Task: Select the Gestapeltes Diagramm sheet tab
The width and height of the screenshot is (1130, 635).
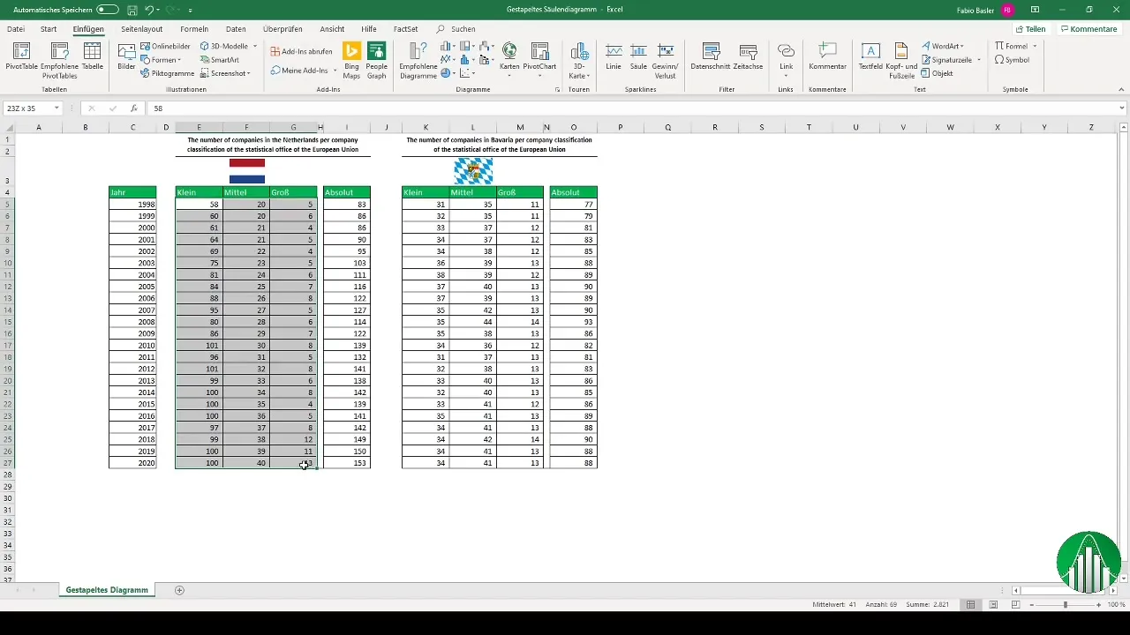Action: point(107,590)
